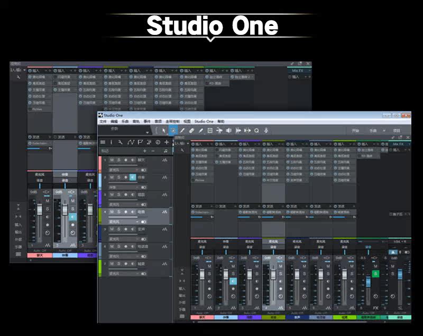Click the 开始 button

tap(355, 130)
